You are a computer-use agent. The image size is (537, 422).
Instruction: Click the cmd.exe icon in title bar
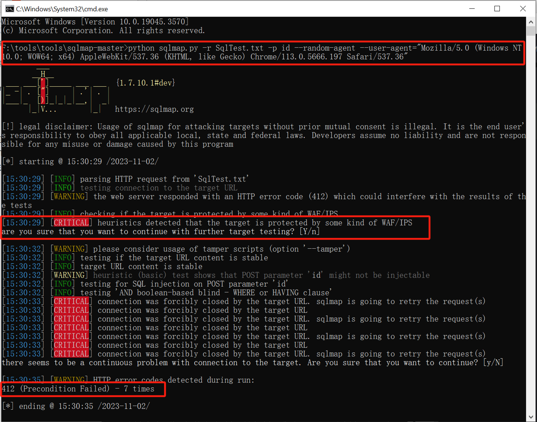tap(9, 9)
